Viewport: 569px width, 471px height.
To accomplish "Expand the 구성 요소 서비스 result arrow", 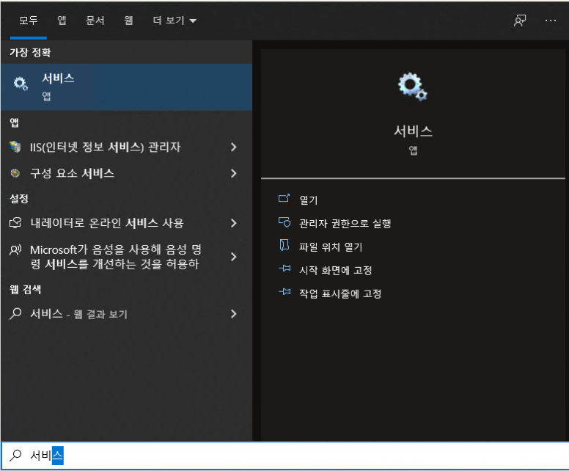I will tap(234, 174).
